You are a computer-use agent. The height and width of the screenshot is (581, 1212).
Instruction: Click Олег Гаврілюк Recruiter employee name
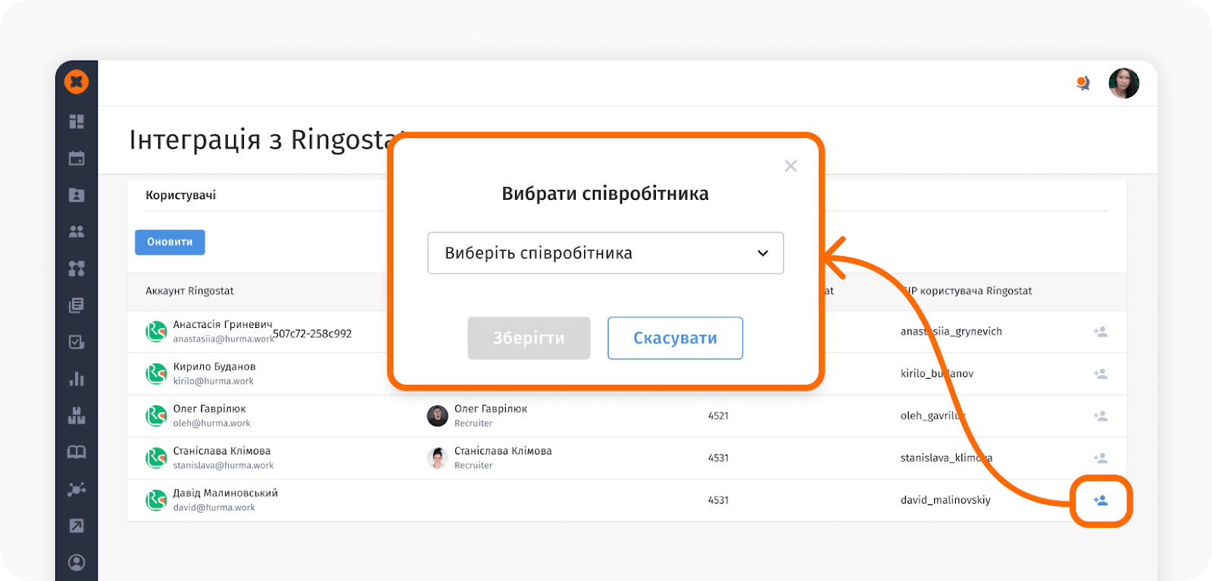[491, 409]
